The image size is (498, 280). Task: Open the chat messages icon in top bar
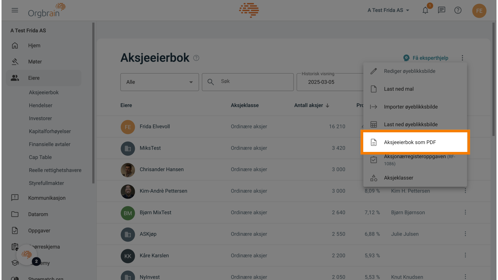point(441,10)
